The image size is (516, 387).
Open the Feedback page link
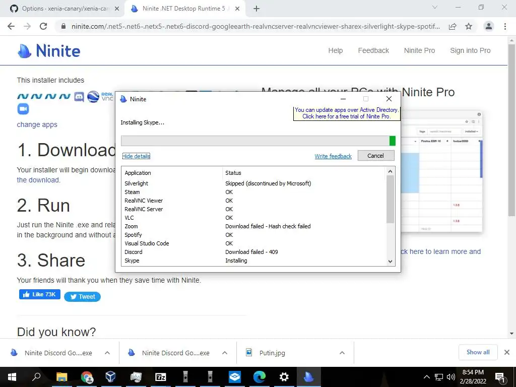pos(373,50)
